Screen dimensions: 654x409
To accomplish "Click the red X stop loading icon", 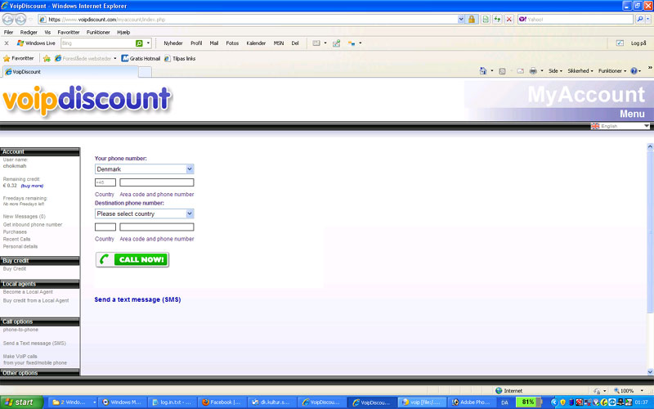I will pyautogui.click(x=508, y=19).
